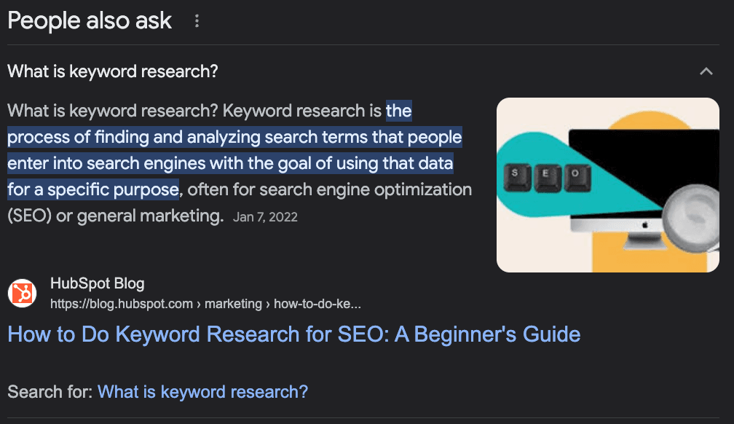Open the three-dot menu beside People also ask

197,22
